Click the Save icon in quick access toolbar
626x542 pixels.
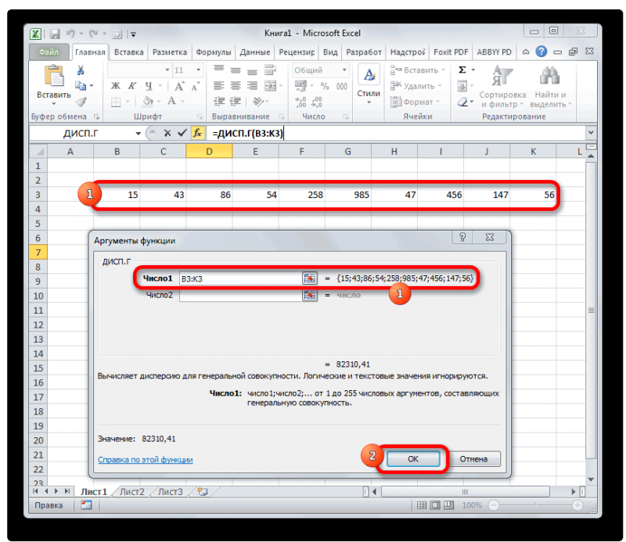click(55, 34)
